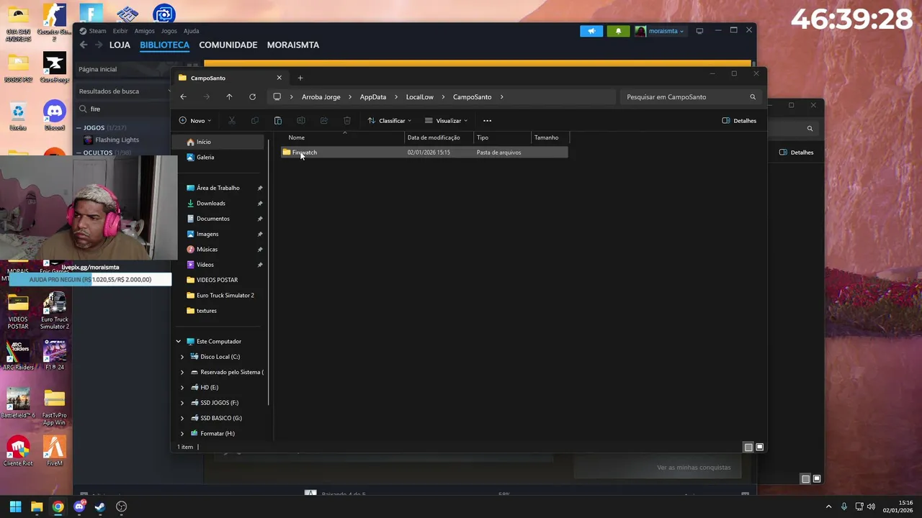Switch to Steam COMUNIDADE tab
The height and width of the screenshot is (518, 922).
(x=228, y=45)
